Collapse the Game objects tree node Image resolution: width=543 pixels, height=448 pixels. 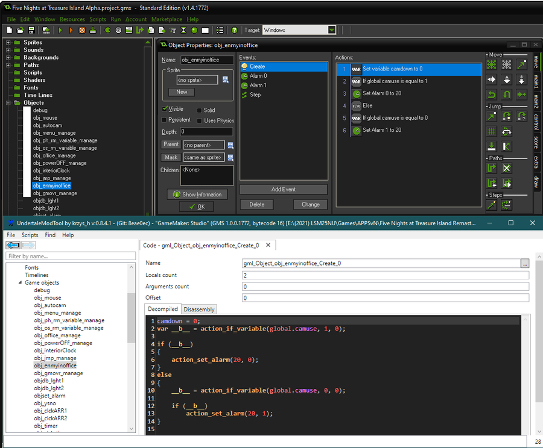(20, 283)
